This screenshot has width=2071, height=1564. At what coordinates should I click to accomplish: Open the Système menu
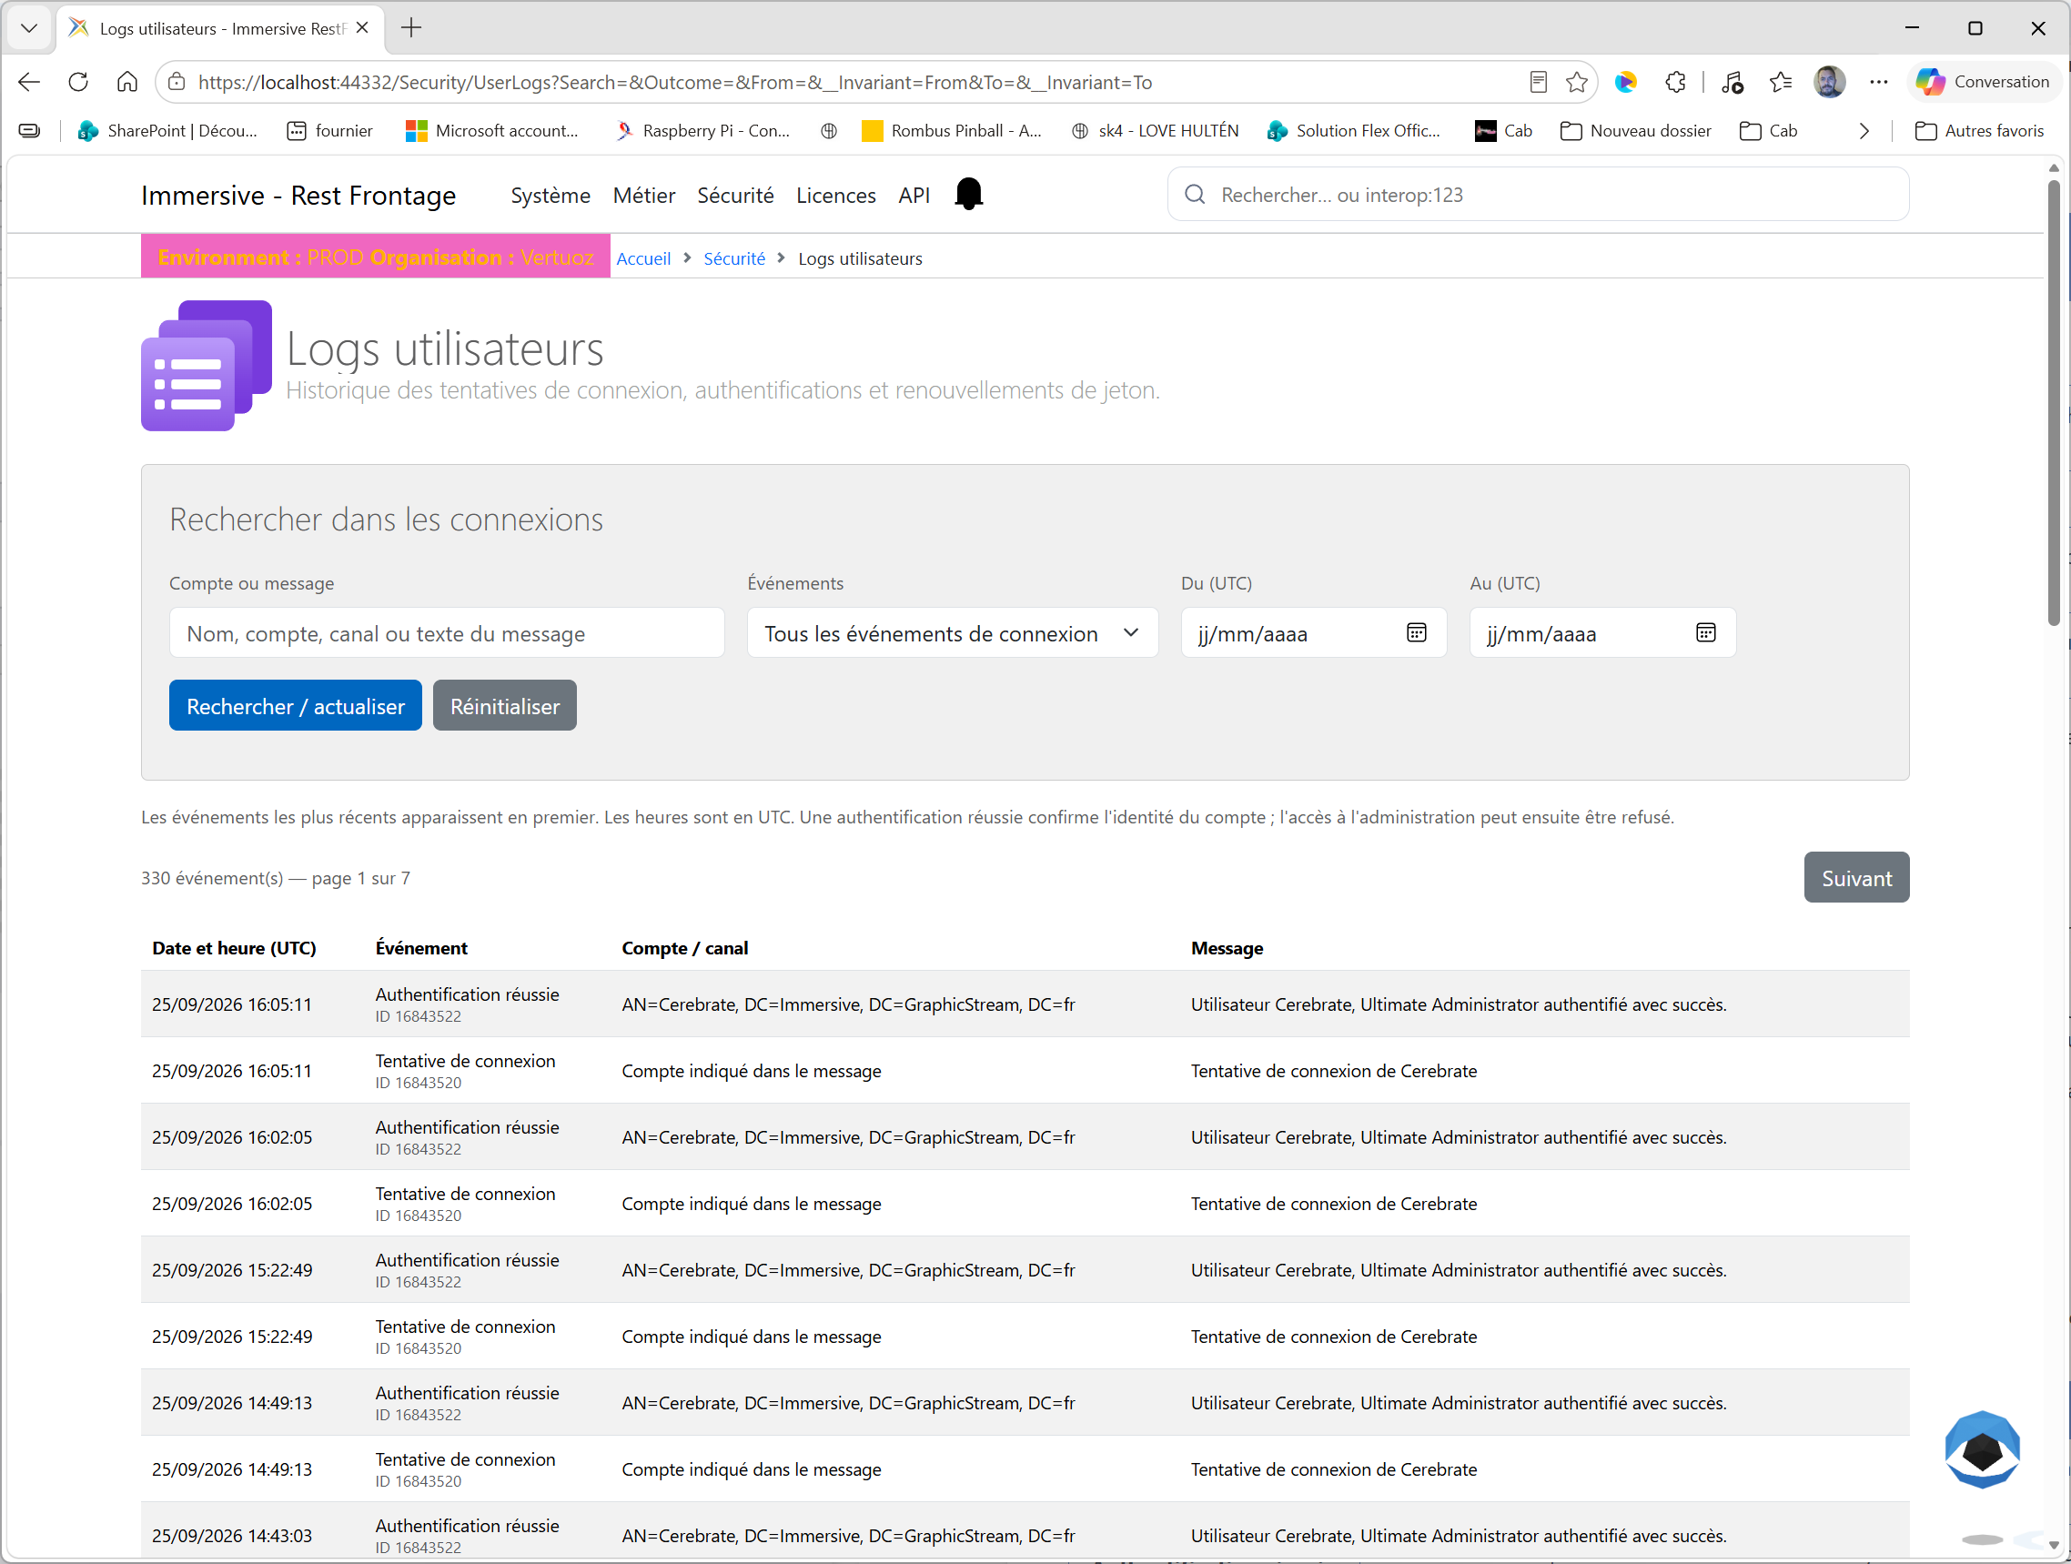point(551,195)
